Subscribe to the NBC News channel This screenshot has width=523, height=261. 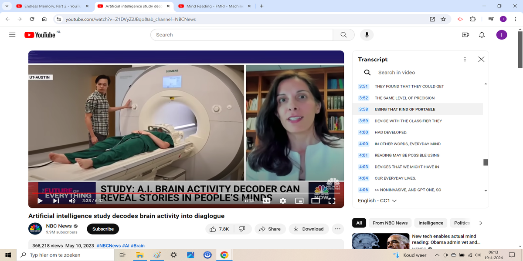tap(103, 229)
